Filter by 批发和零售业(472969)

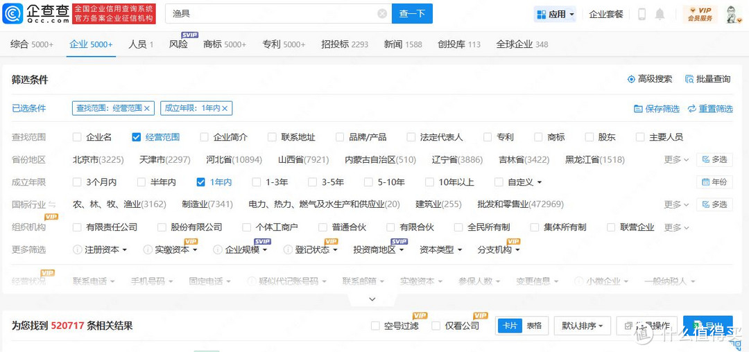521,204
